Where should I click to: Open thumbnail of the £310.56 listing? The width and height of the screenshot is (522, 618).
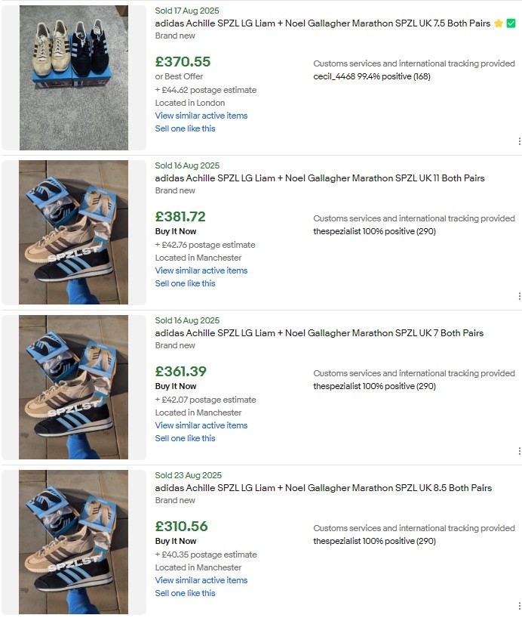click(74, 542)
